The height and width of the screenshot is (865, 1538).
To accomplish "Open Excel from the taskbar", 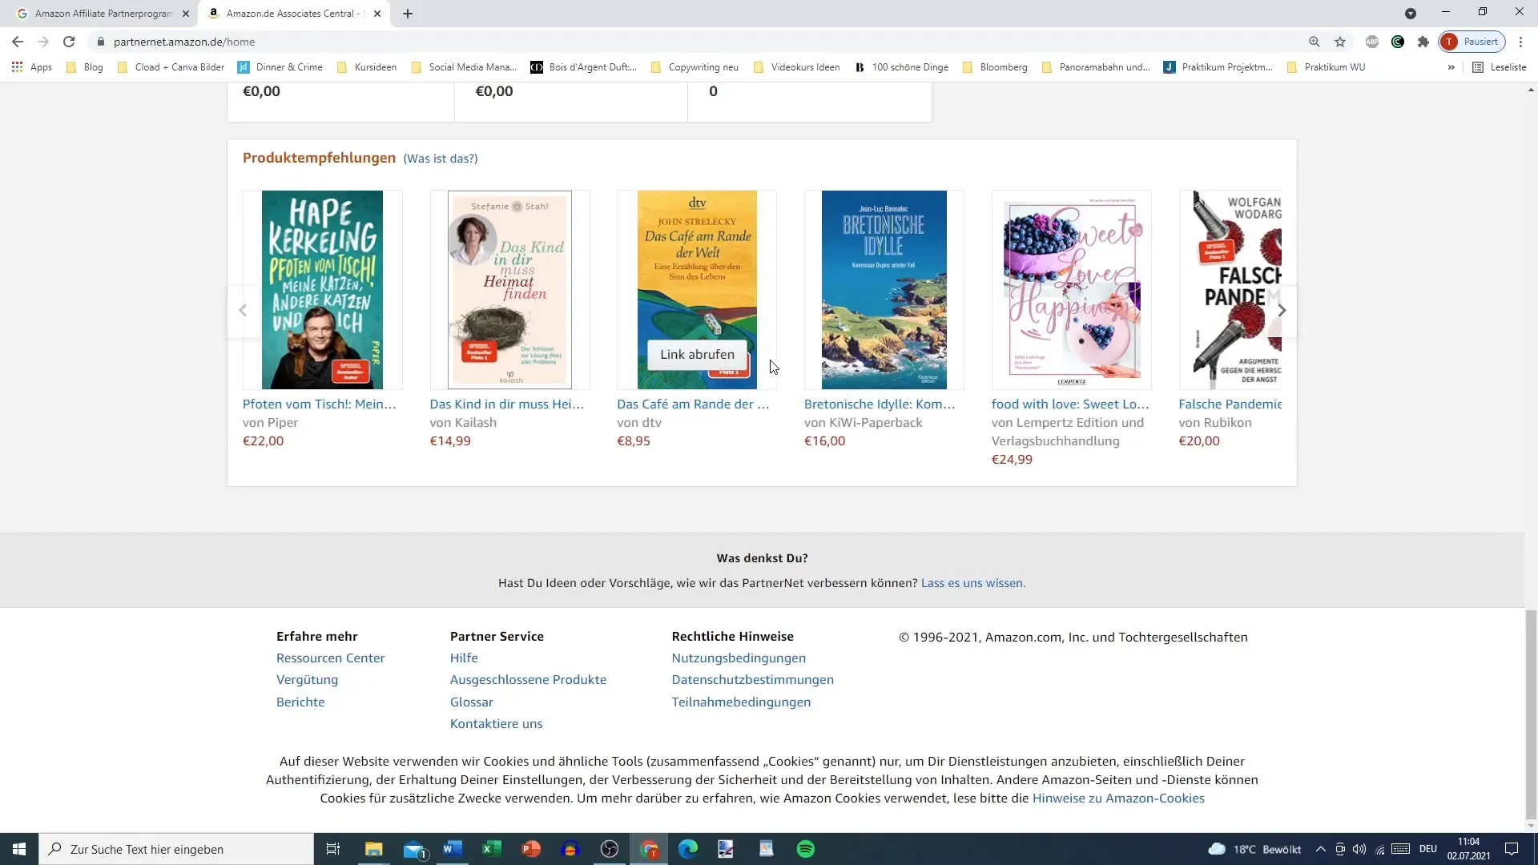I will (x=492, y=849).
